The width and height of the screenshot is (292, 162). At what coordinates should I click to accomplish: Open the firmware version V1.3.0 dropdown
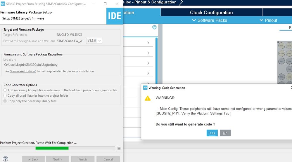point(94,41)
